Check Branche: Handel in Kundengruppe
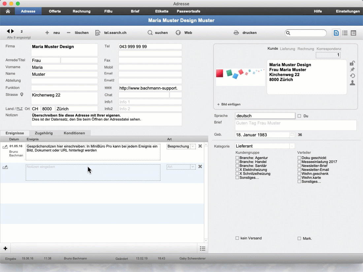The height and width of the screenshot is (272, 363). (x=237, y=162)
